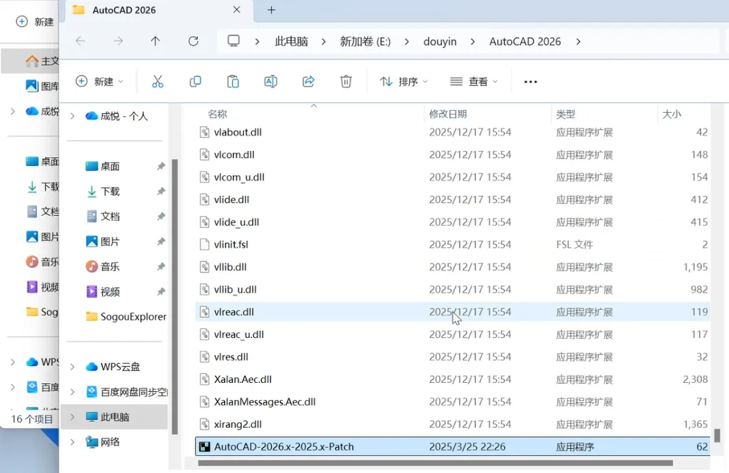This screenshot has width=729, height=473.
Task: Click the horizontal scrollbar under file list
Action: [x=435, y=463]
